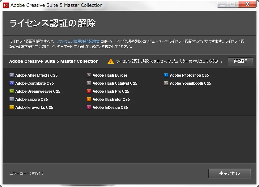This screenshot has height=187, width=259.
Task: Click the Flash Catalyst CS5 icon
Action: [x=89, y=83]
